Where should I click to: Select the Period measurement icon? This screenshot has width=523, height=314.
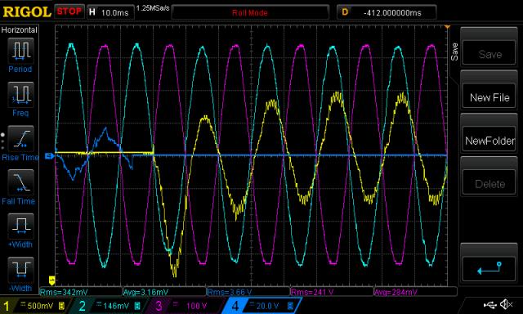click(20, 51)
